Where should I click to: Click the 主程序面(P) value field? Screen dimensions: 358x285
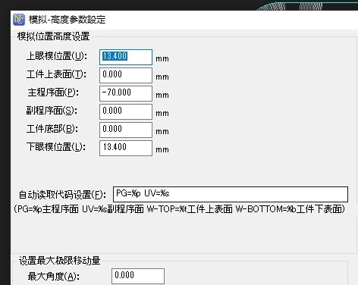click(x=126, y=93)
